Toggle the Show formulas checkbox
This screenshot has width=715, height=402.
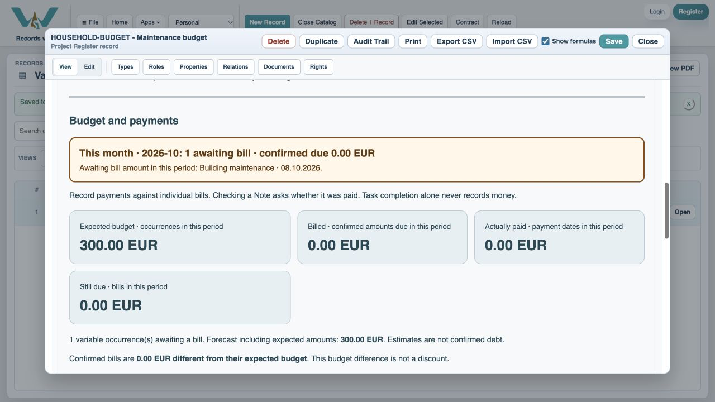coord(545,41)
